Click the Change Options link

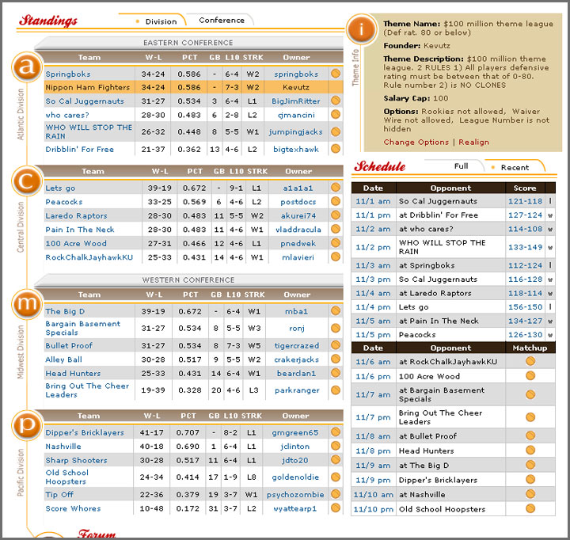click(416, 143)
